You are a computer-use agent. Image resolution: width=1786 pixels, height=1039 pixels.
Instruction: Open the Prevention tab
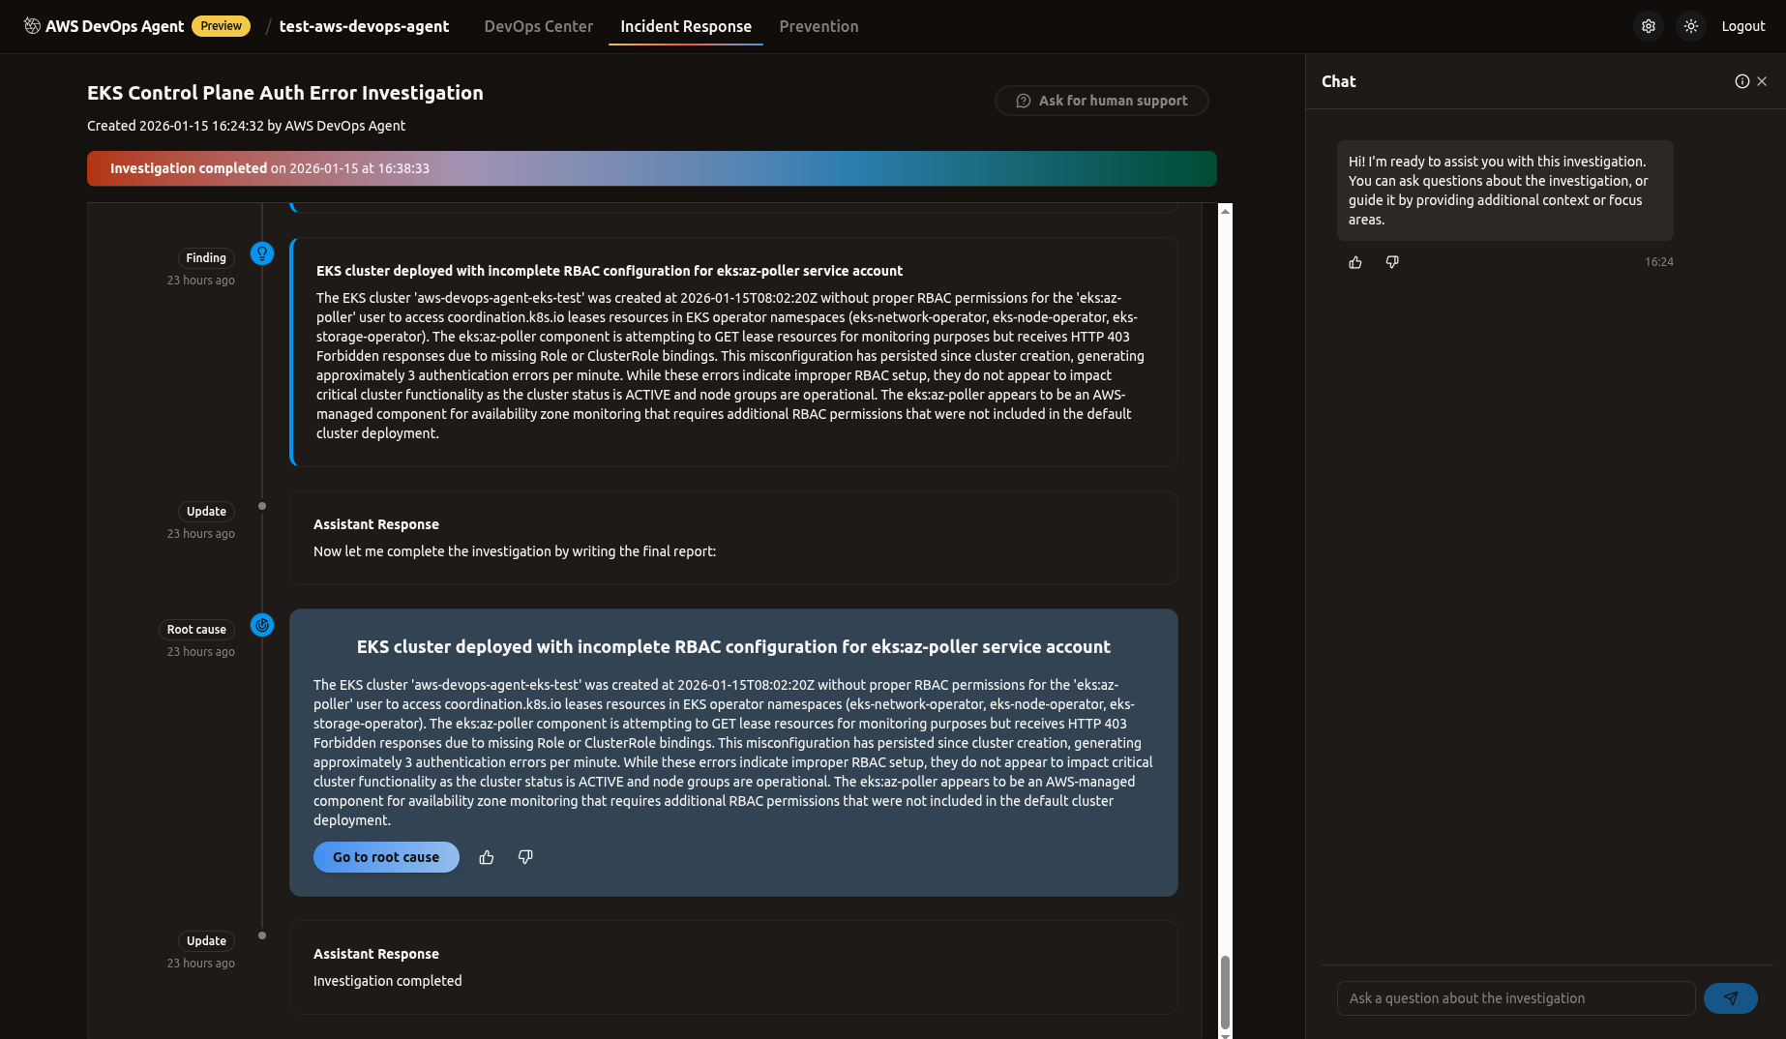(x=819, y=26)
